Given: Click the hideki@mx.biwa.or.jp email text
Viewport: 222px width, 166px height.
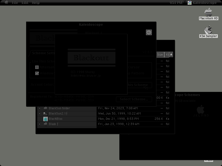Looking at the screenshot, I should 86,76.
